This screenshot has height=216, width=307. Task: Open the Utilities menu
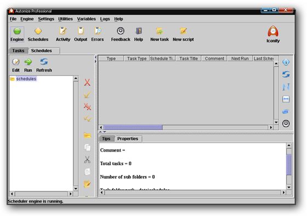[x=65, y=19]
